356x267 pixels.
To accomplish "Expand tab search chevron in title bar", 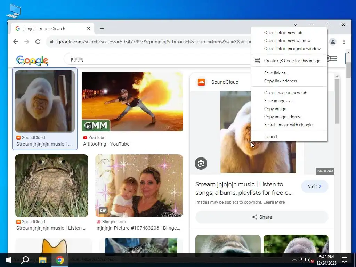I will [x=296, y=25].
